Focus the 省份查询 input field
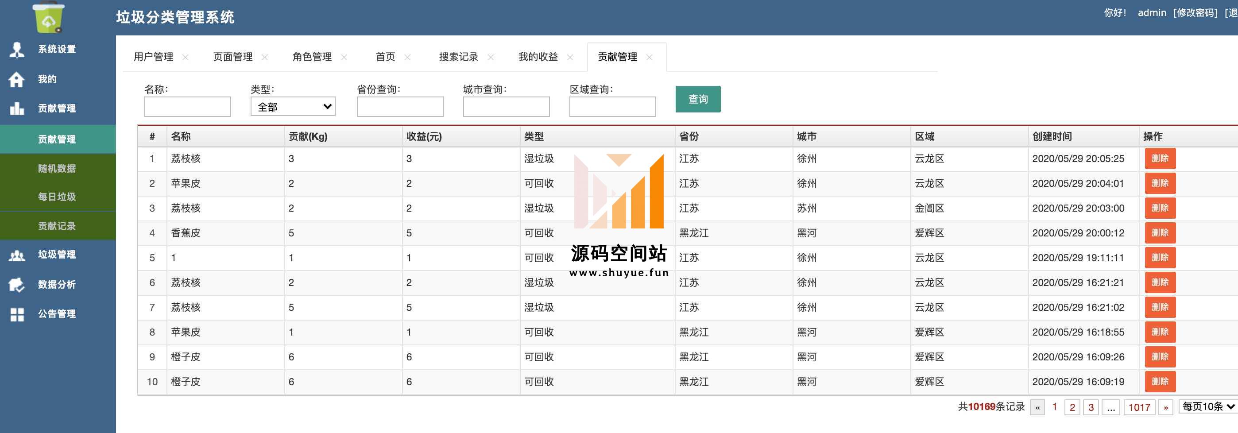 pyautogui.click(x=400, y=106)
